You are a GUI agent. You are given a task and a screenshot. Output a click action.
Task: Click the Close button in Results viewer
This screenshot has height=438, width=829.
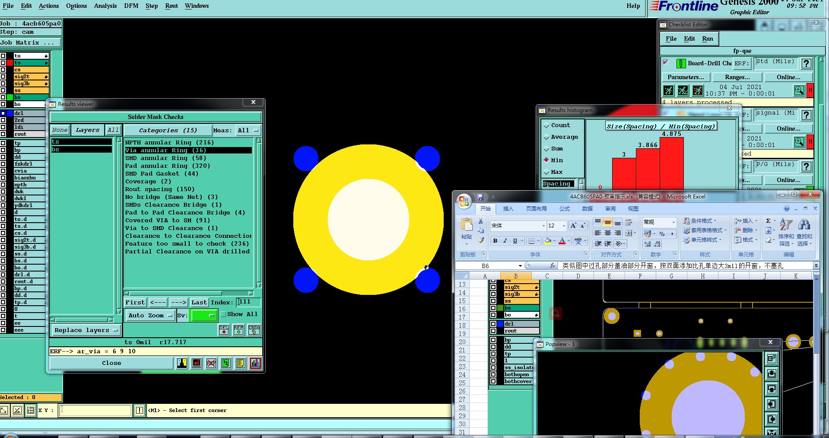click(111, 363)
